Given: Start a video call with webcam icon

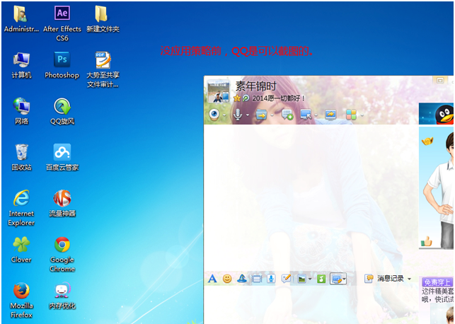Looking at the screenshot, I should click(x=213, y=114).
